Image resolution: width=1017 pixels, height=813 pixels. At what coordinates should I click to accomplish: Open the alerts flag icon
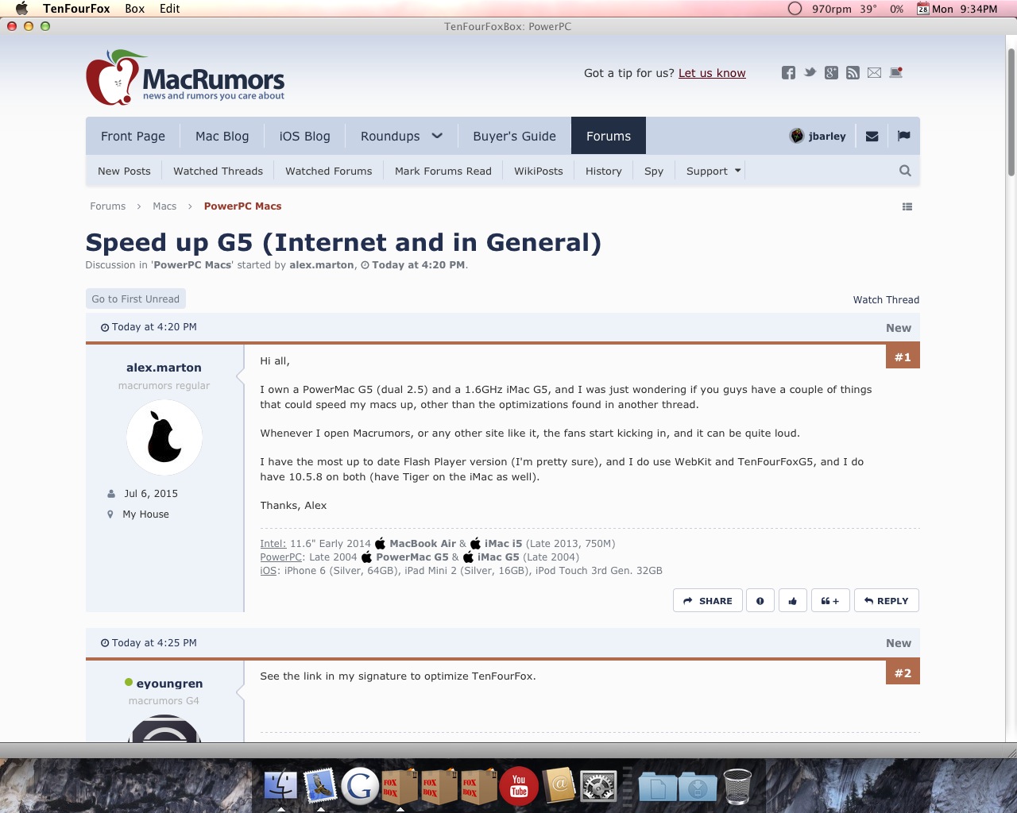(x=903, y=136)
